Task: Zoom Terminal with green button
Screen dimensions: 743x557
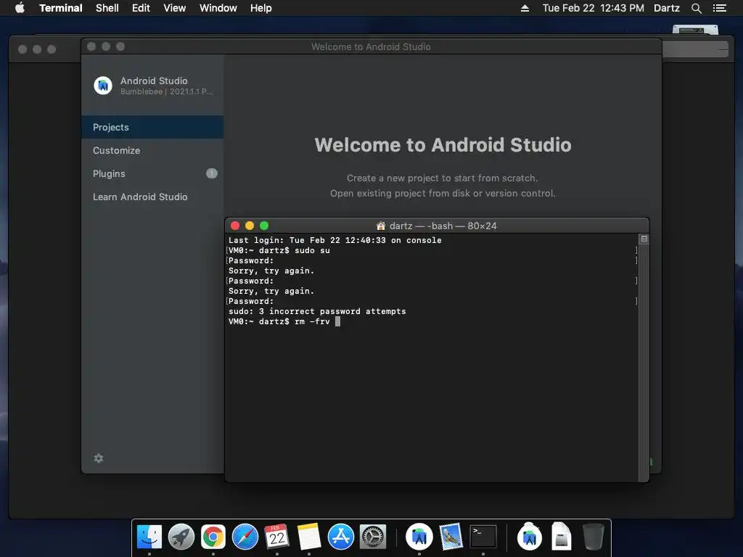Action: (264, 226)
